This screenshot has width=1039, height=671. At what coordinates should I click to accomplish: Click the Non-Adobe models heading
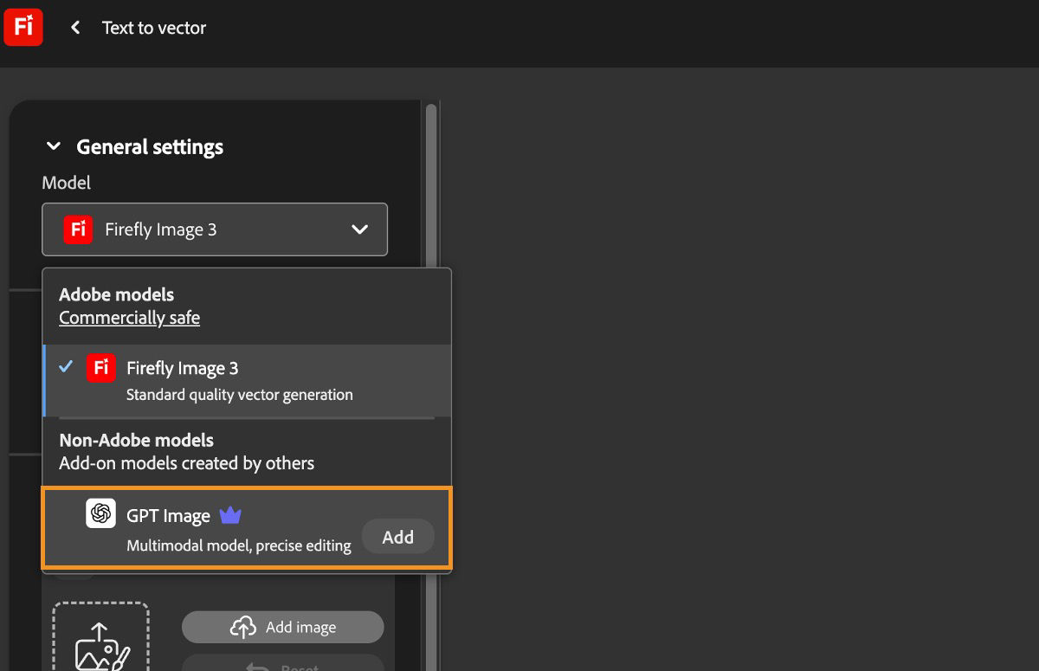point(136,440)
